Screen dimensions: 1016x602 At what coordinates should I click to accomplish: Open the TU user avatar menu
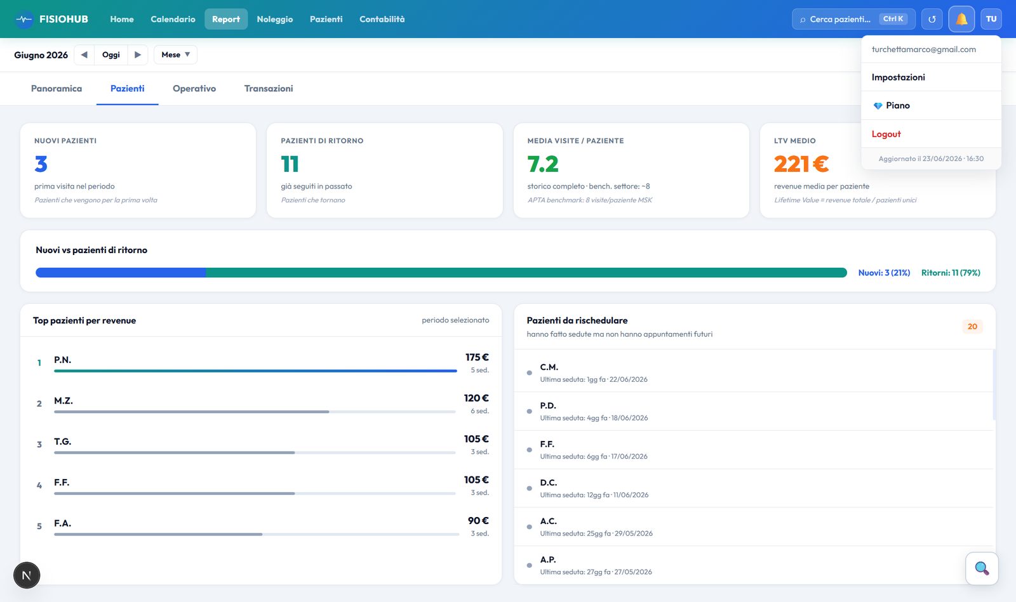click(991, 19)
